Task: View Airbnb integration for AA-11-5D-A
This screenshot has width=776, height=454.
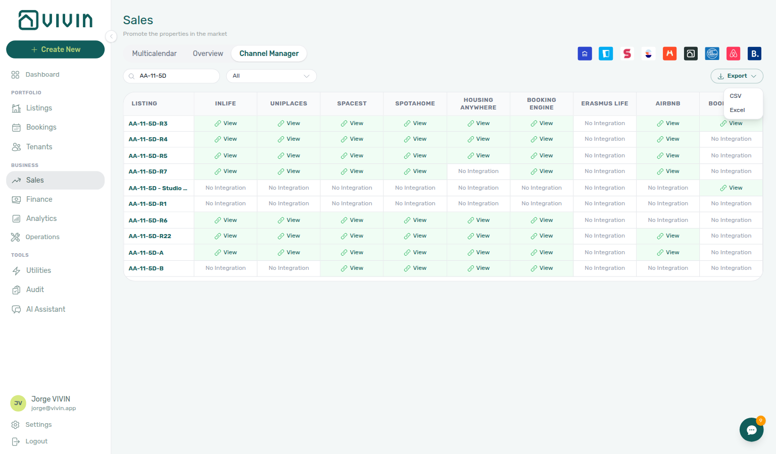Action: [668, 253]
